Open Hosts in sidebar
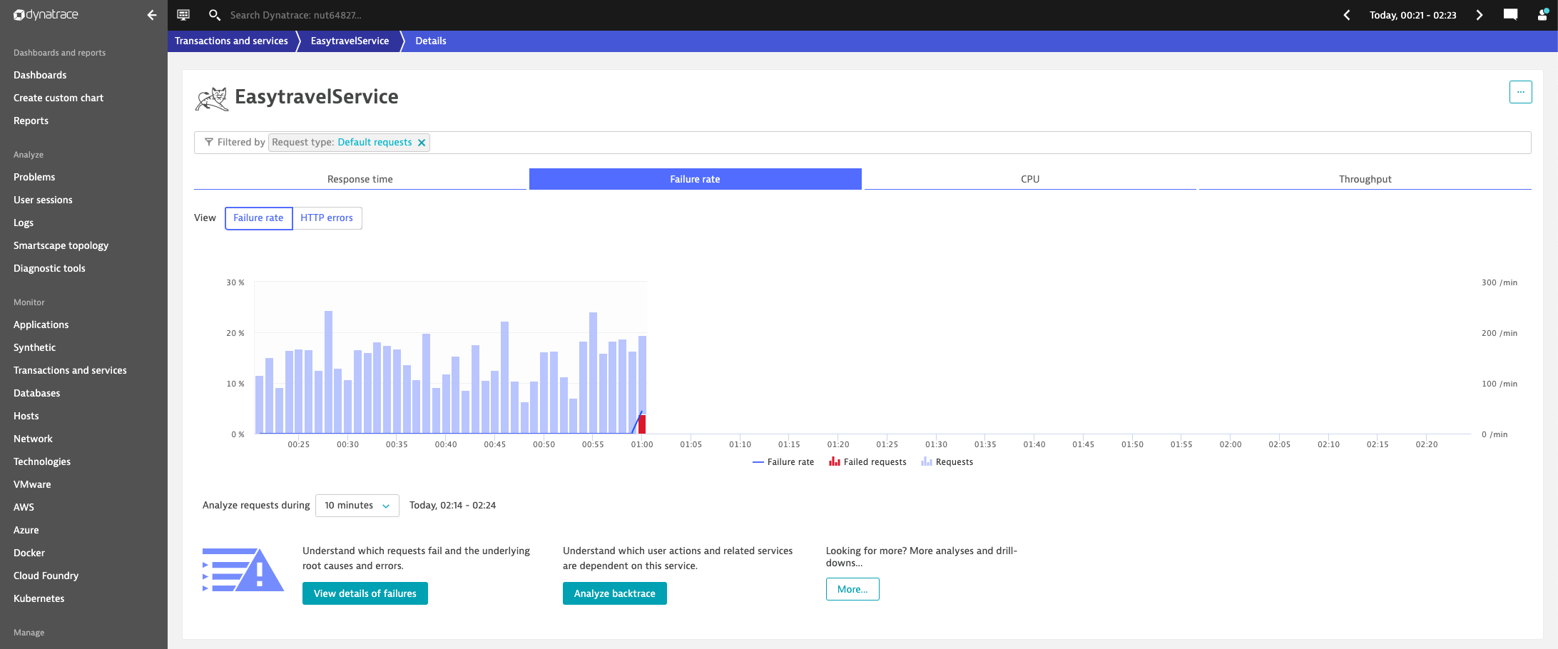The width and height of the screenshot is (1558, 649). pos(26,416)
